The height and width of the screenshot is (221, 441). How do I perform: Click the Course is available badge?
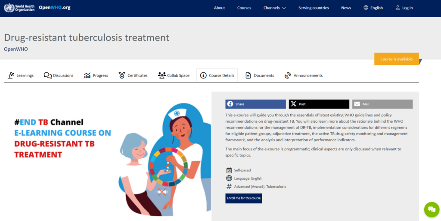coord(396,59)
